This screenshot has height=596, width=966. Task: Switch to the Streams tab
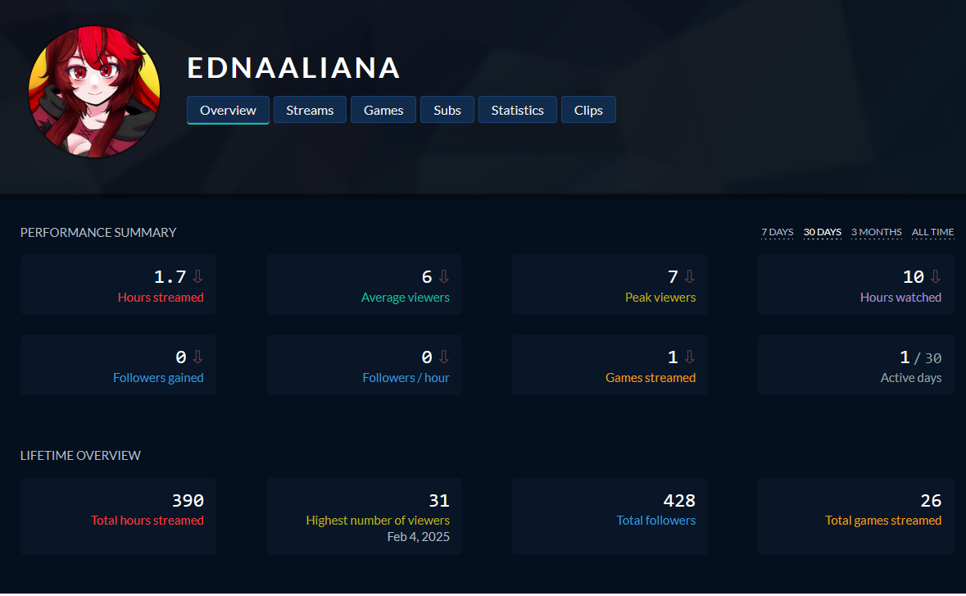pos(310,110)
